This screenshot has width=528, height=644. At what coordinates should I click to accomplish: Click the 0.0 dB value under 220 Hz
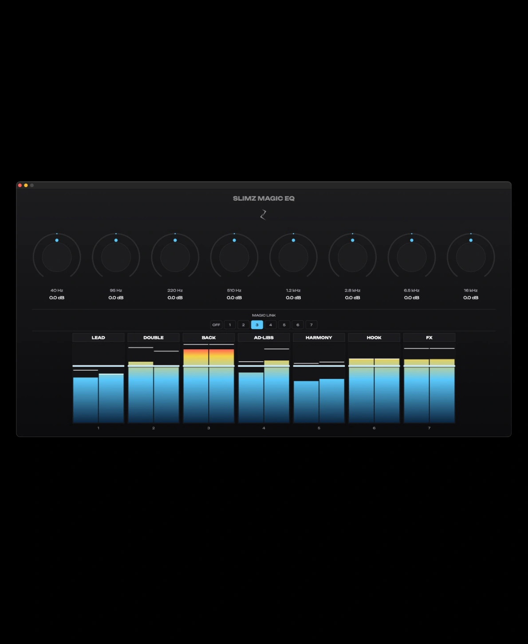tap(175, 298)
